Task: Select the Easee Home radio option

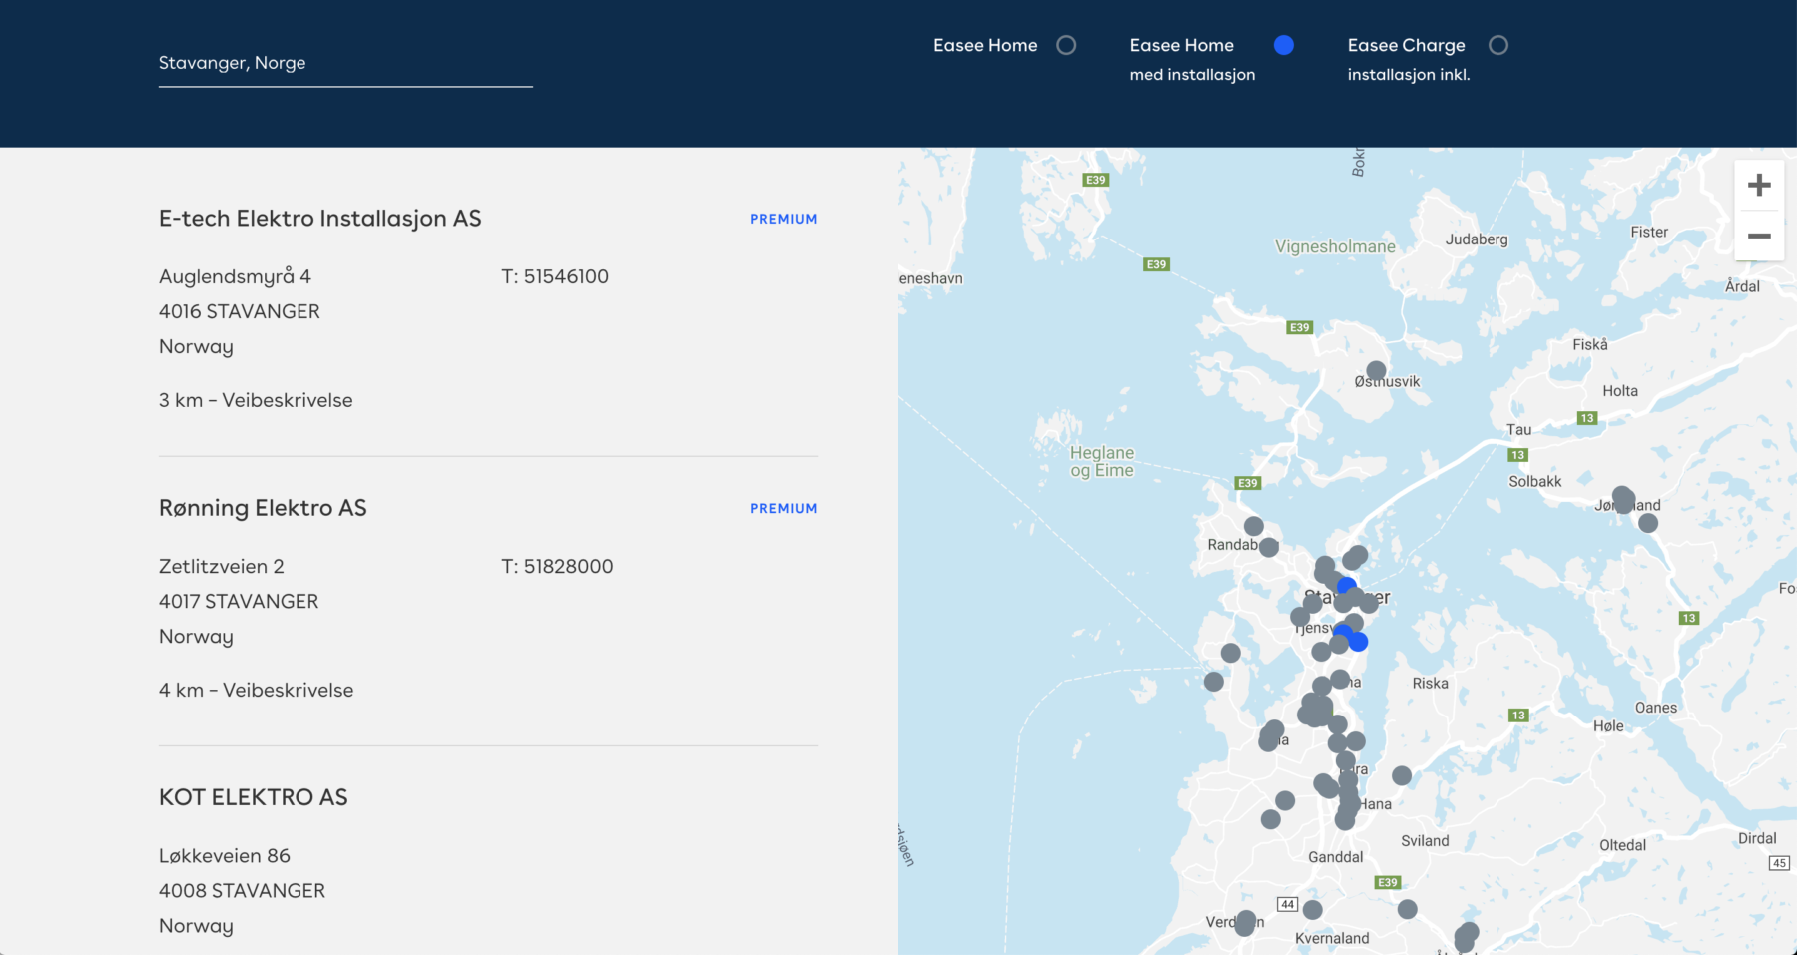Action: pos(1066,46)
